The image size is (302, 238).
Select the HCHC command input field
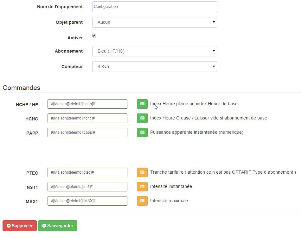tap(87, 118)
